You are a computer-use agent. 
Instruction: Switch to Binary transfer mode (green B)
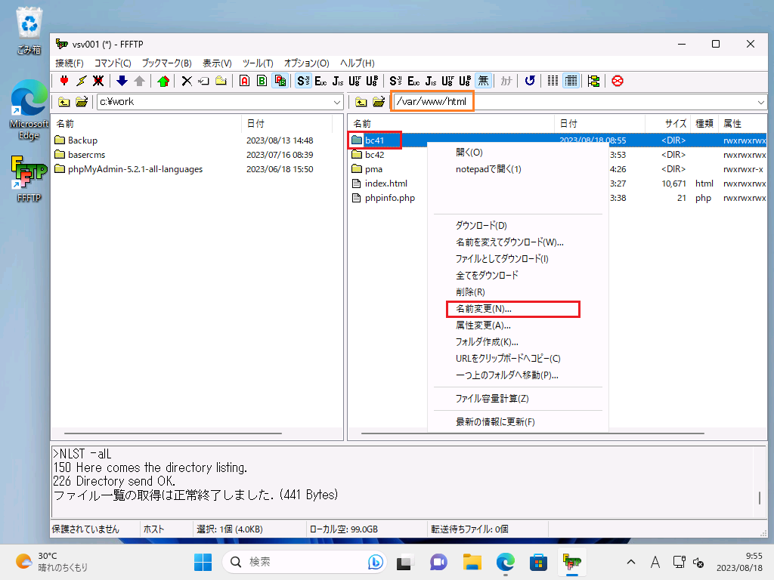pyautogui.click(x=262, y=81)
